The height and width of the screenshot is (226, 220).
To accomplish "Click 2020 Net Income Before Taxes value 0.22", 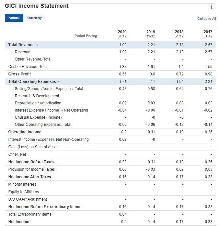I will (123, 162).
